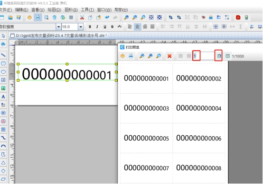
Task: Click the scissors cut icon
Action: 82,18
